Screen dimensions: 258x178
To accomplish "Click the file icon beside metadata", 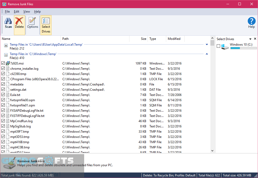I will [8, 84].
